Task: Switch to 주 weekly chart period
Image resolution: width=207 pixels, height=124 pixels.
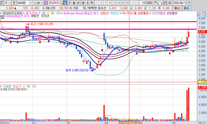Action: 70,3
